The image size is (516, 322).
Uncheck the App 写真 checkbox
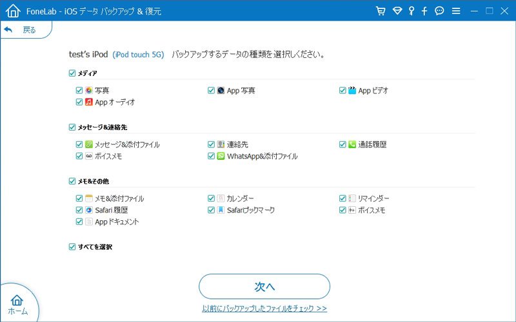coord(212,90)
